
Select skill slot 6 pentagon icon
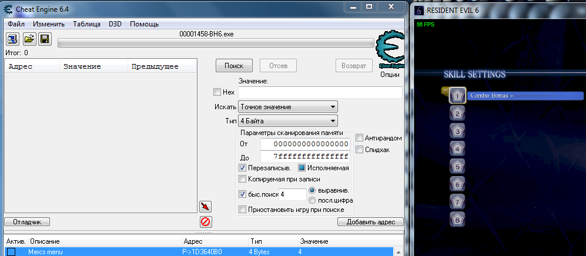click(457, 184)
